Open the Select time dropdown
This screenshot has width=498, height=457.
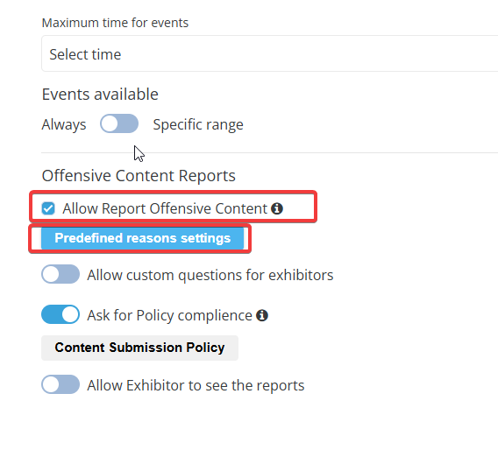click(x=270, y=54)
